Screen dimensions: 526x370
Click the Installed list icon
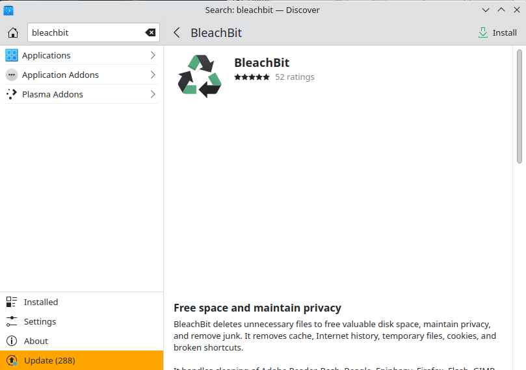coord(12,302)
